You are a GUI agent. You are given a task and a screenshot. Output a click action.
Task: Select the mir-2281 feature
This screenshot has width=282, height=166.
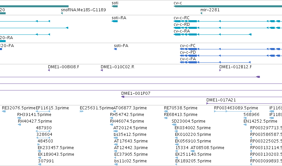(x=201, y=13)
